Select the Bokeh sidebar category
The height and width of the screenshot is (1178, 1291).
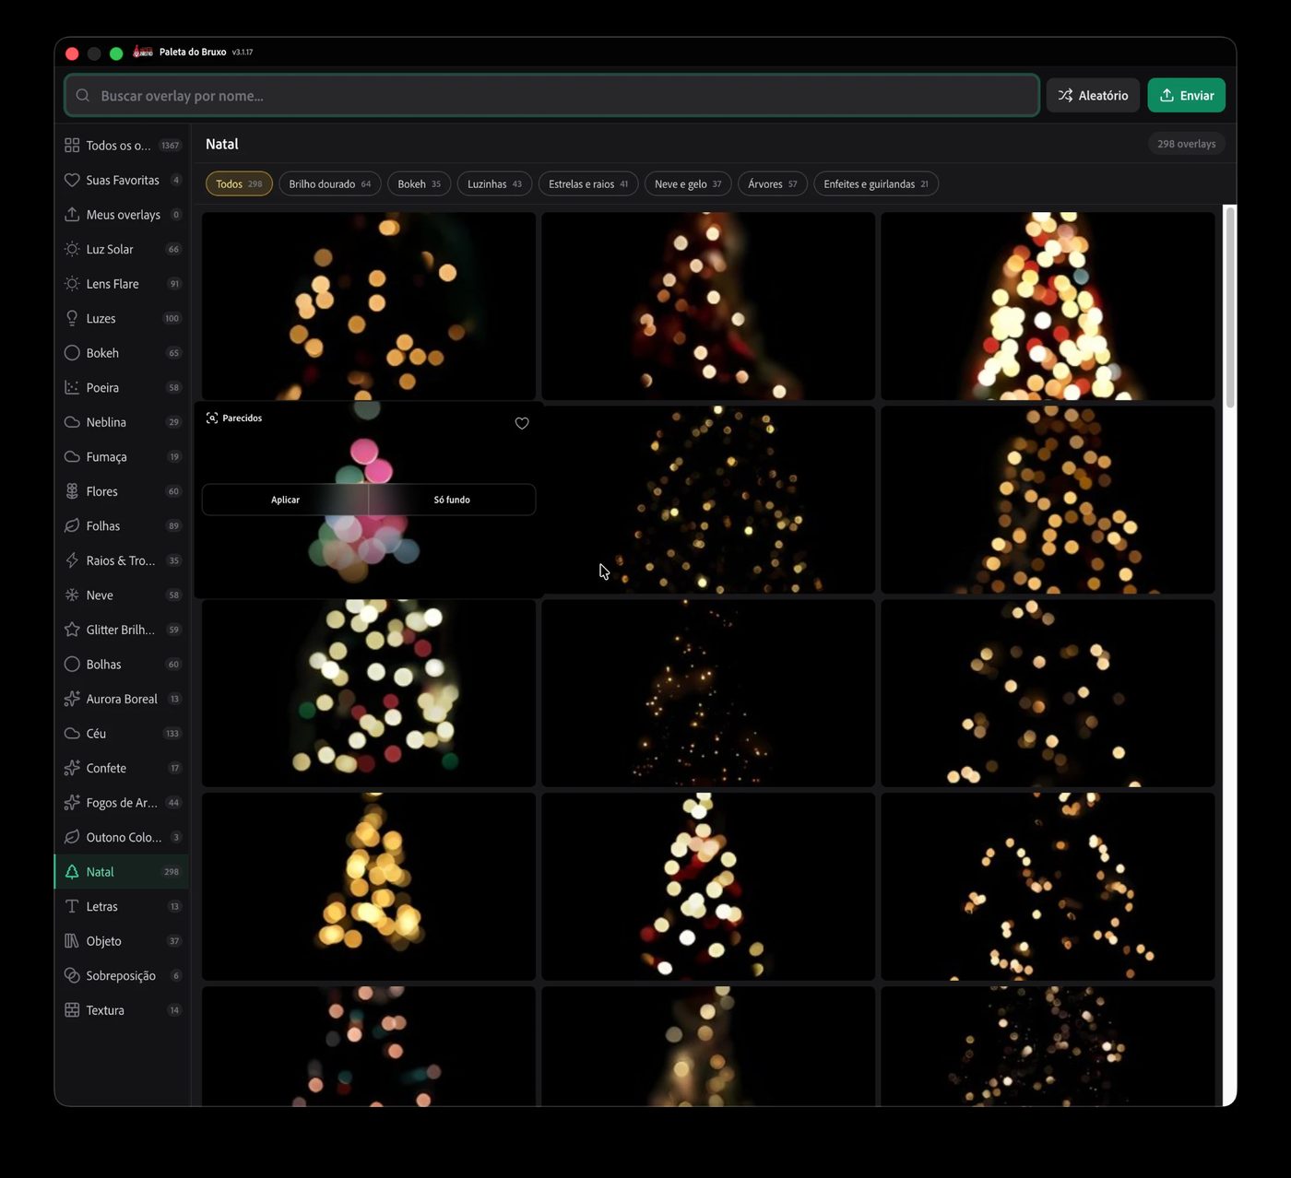(123, 353)
